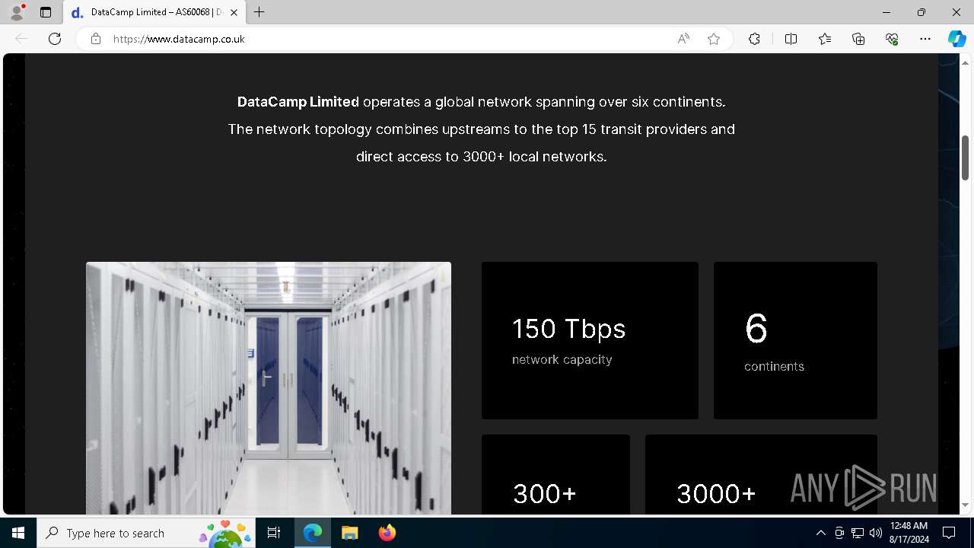The image size is (974, 548).
Task: Open the Extensions puzzle icon
Action: pos(754,39)
